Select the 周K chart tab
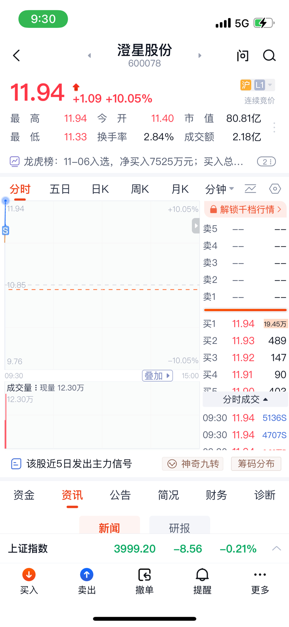Image resolution: width=289 pixels, height=627 pixels. (x=140, y=189)
